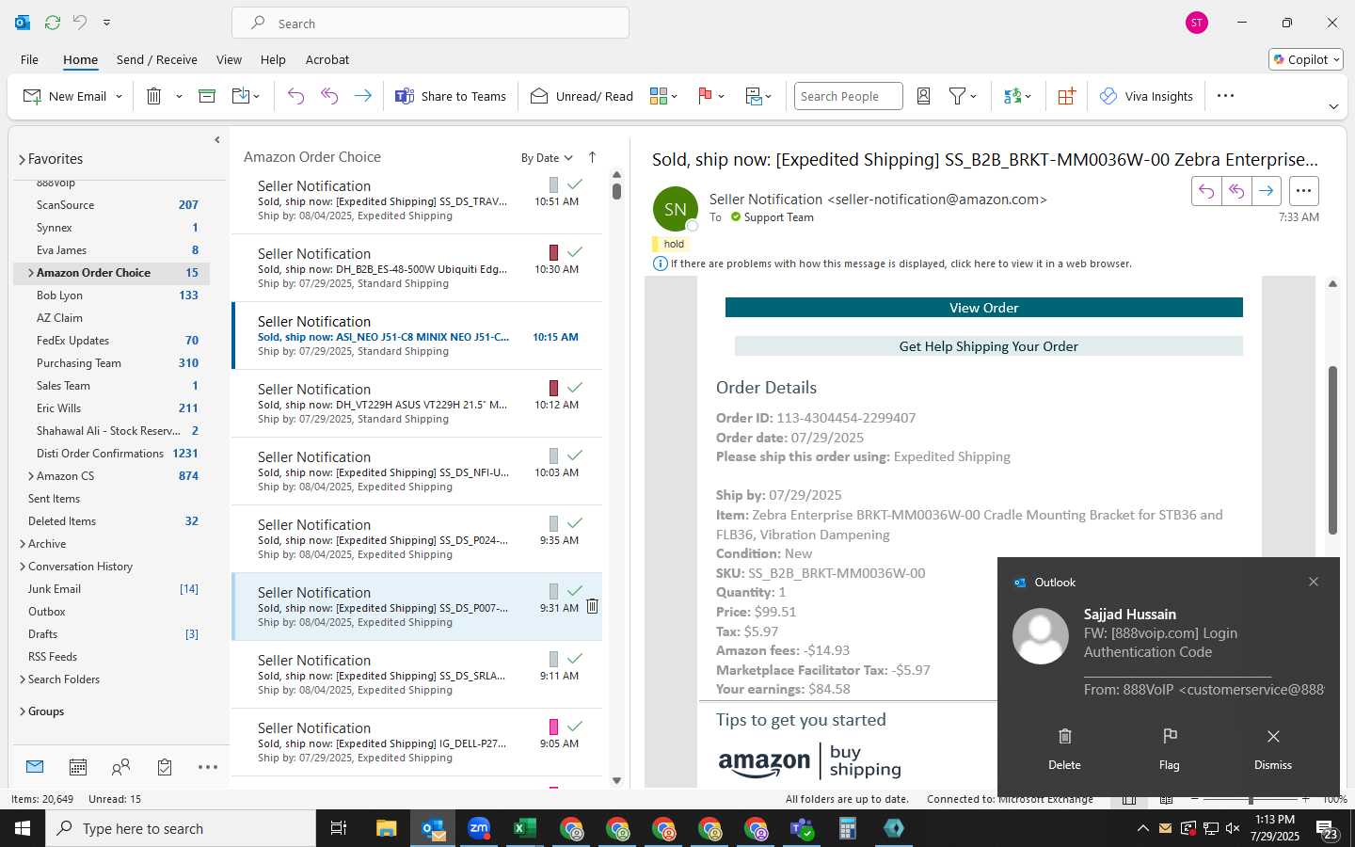
Task: Click the View Order button
Action: point(984,308)
